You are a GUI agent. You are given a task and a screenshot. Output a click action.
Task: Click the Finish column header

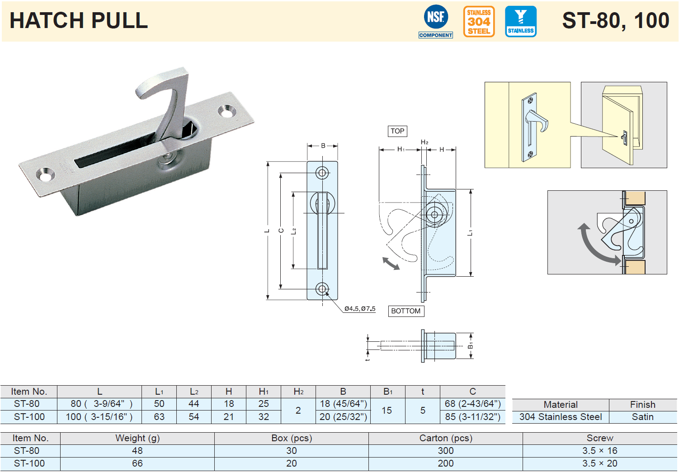pyautogui.click(x=643, y=405)
